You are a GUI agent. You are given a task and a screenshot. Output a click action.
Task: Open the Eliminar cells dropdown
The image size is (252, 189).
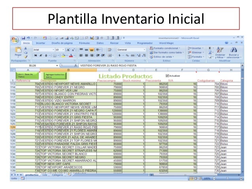[196, 52]
